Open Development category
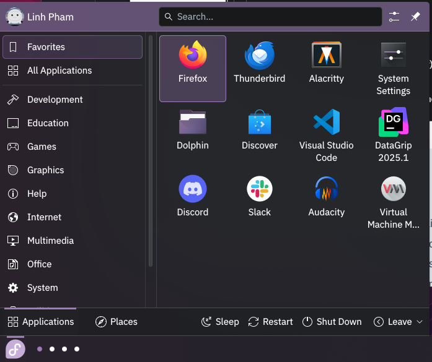 [x=73, y=100]
